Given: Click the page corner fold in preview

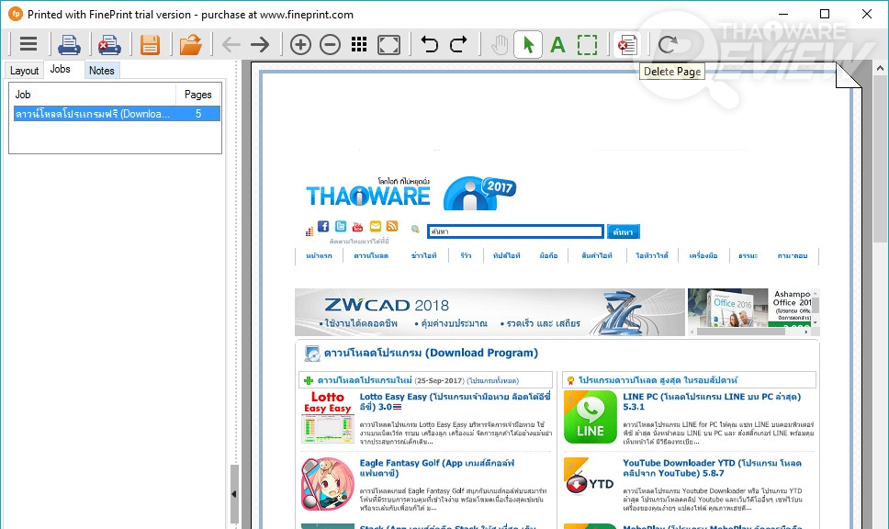Looking at the screenshot, I should (849, 75).
